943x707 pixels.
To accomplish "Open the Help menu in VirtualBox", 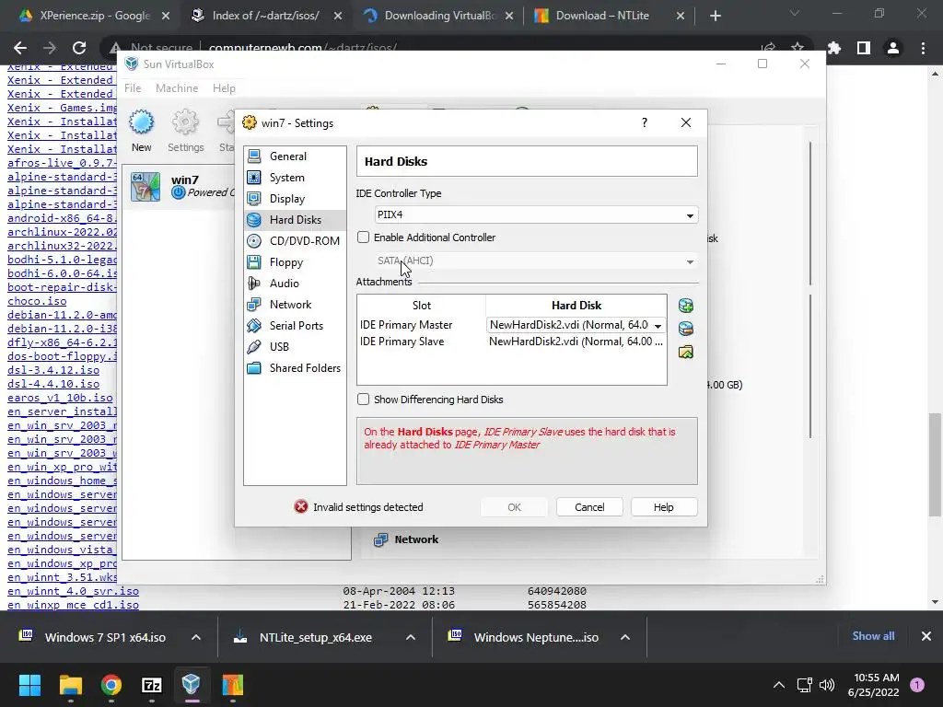I will (x=224, y=88).
